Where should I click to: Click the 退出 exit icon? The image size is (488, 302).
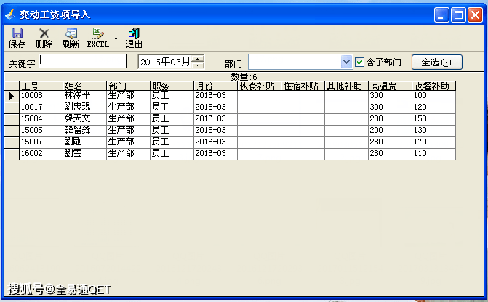coord(134,33)
